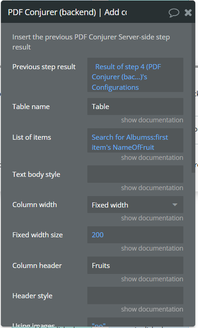
Task: Close the PDF Conjurer property panel
Action: tap(188, 12)
